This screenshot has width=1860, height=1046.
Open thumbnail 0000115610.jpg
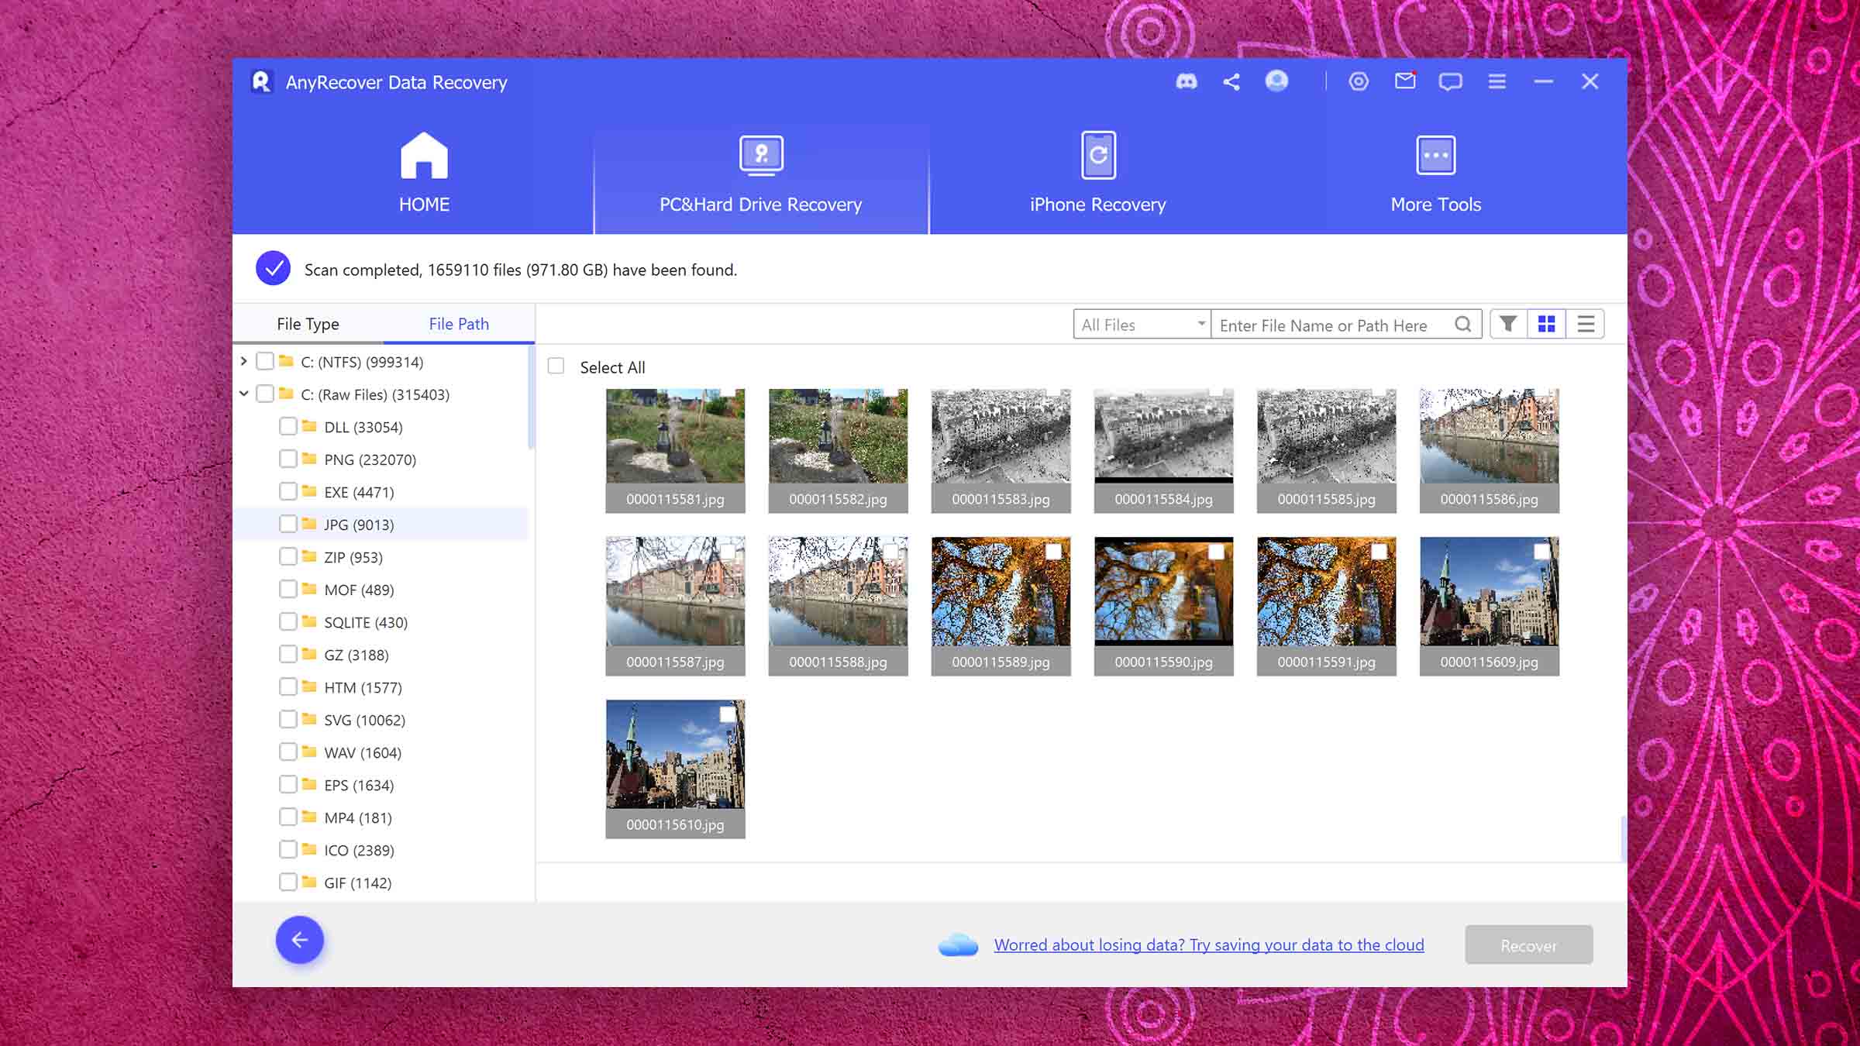point(675,768)
